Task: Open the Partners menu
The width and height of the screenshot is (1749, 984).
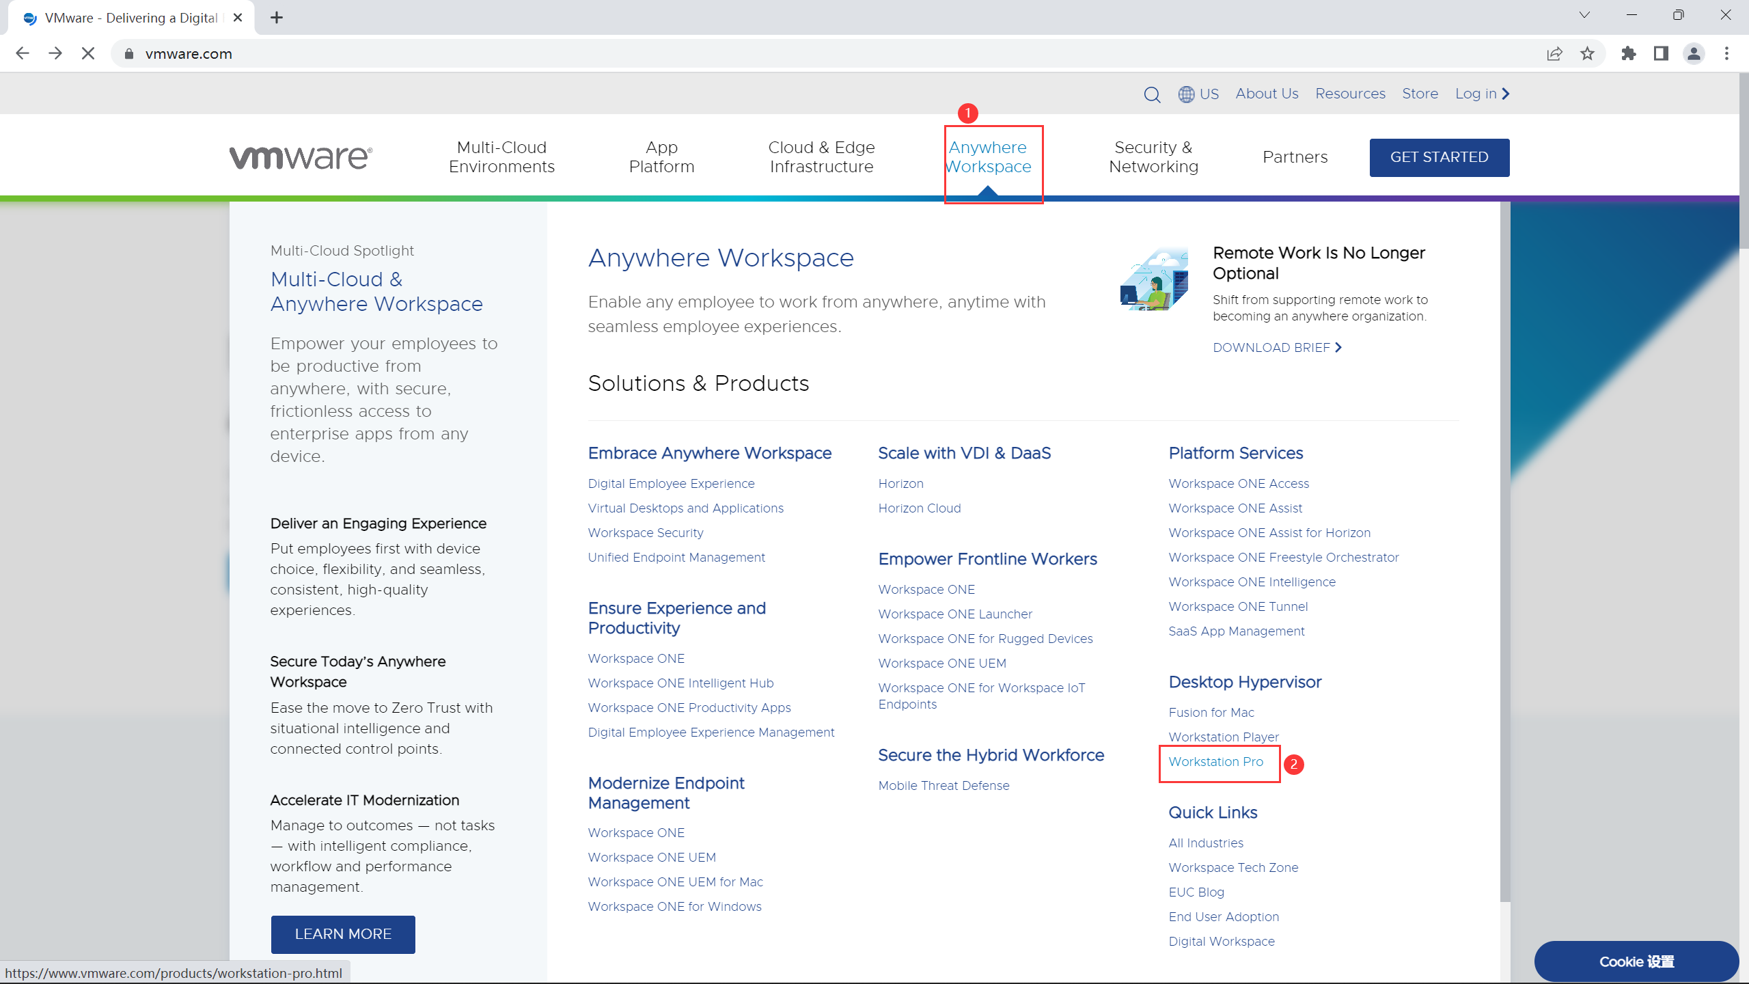Action: point(1295,157)
